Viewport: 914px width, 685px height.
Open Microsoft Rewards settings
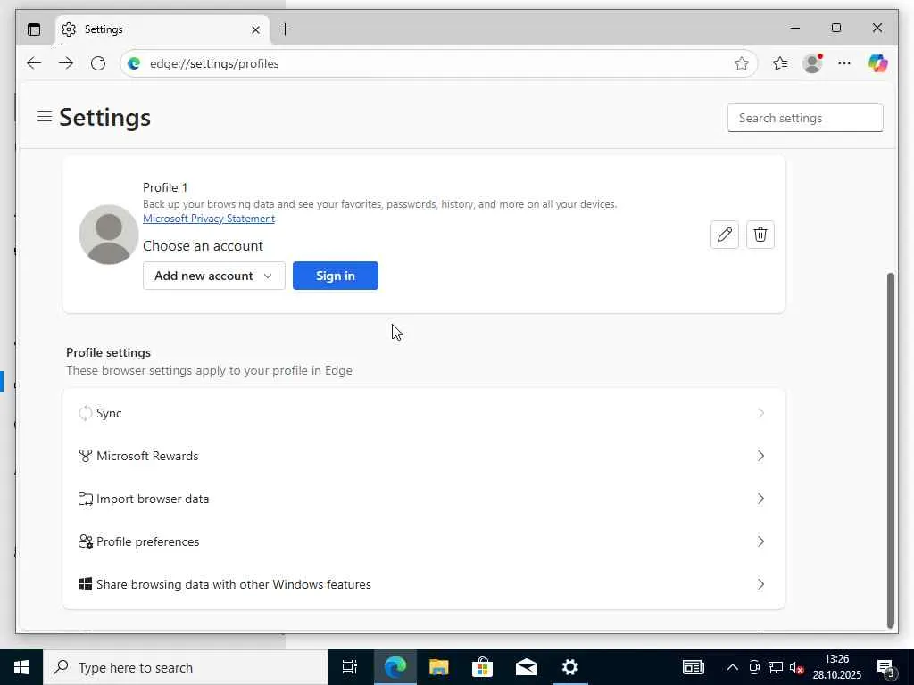pos(424,456)
